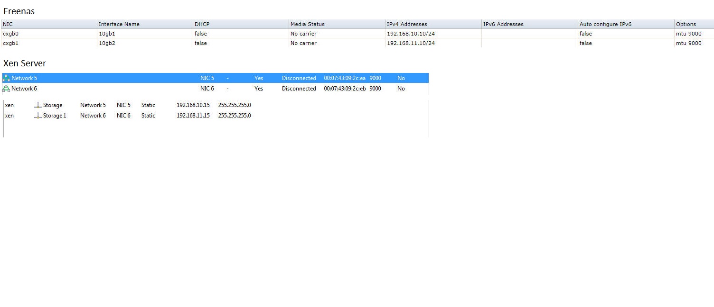Click the DHCP column header

point(241,24)
